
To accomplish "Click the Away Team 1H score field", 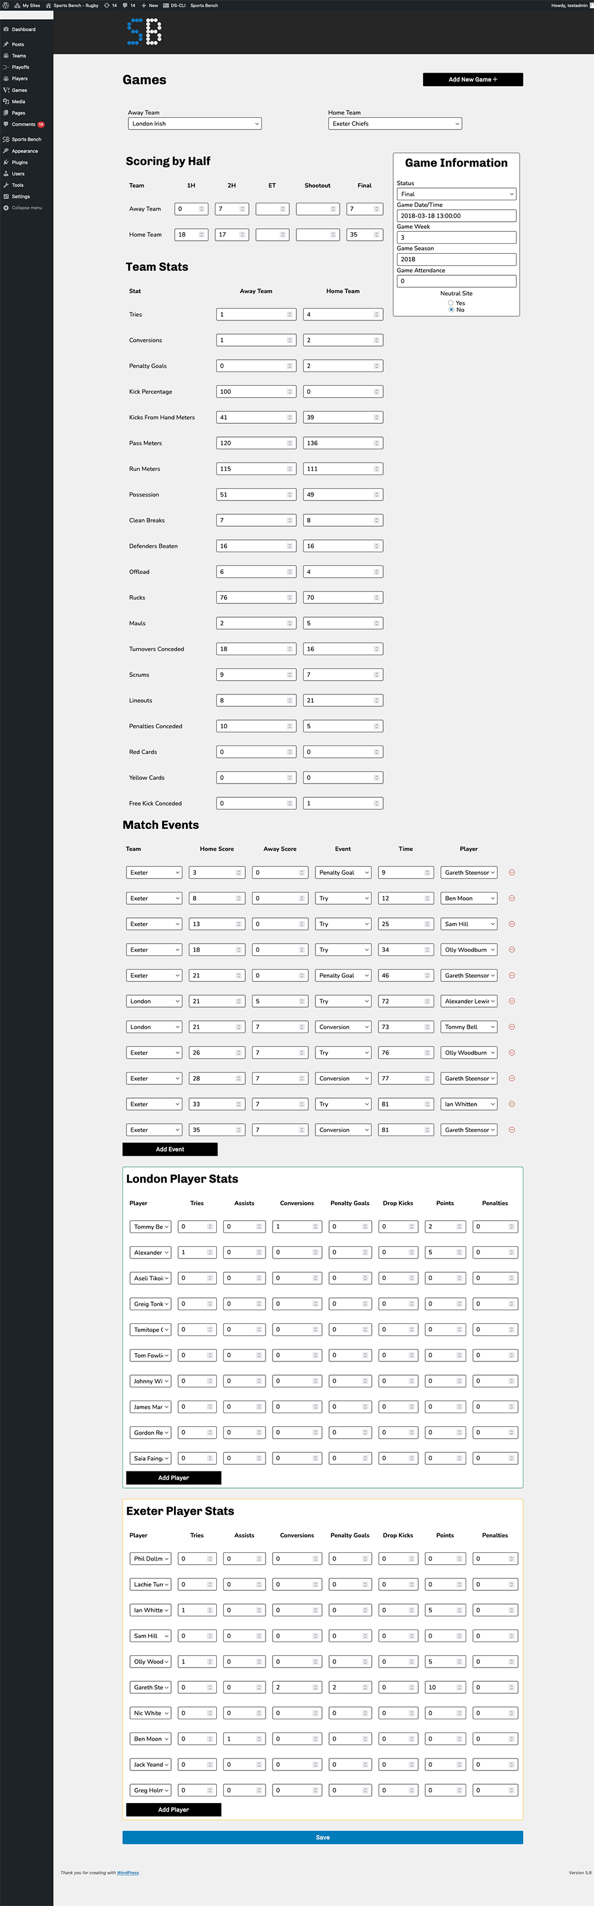I will point(192,209).
